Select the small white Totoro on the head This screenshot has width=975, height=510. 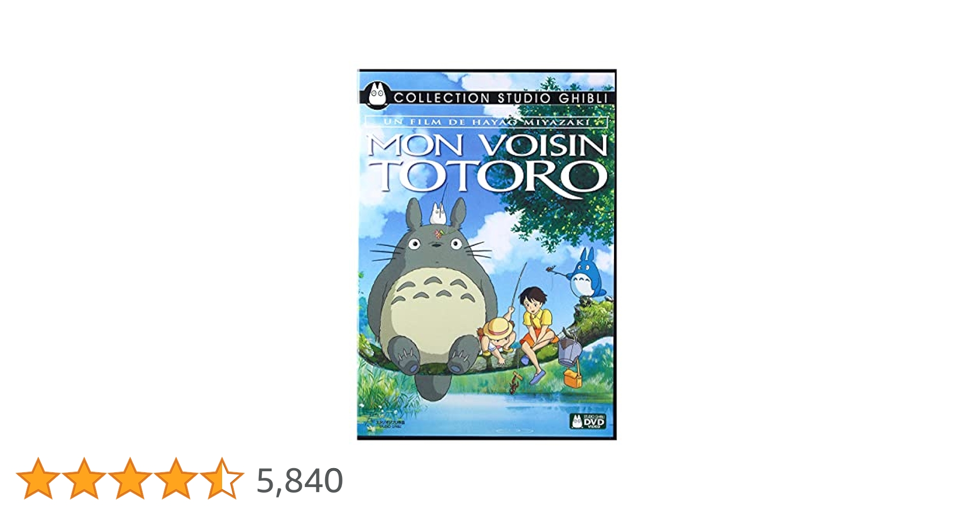(438, 214)
